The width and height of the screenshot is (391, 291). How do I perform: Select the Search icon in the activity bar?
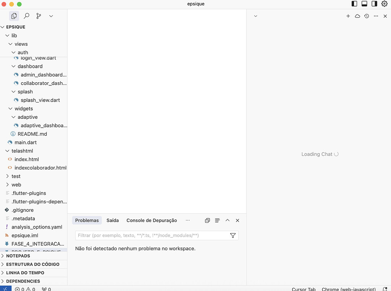pyautogui.click(x=26, y=16)
